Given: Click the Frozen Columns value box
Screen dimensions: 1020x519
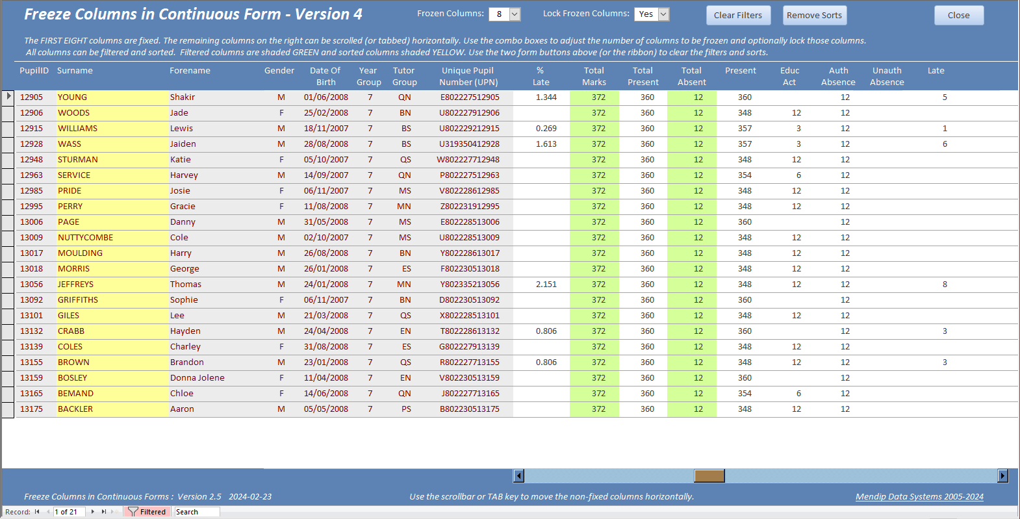Looking at the screenshot, I should point(499,14).
